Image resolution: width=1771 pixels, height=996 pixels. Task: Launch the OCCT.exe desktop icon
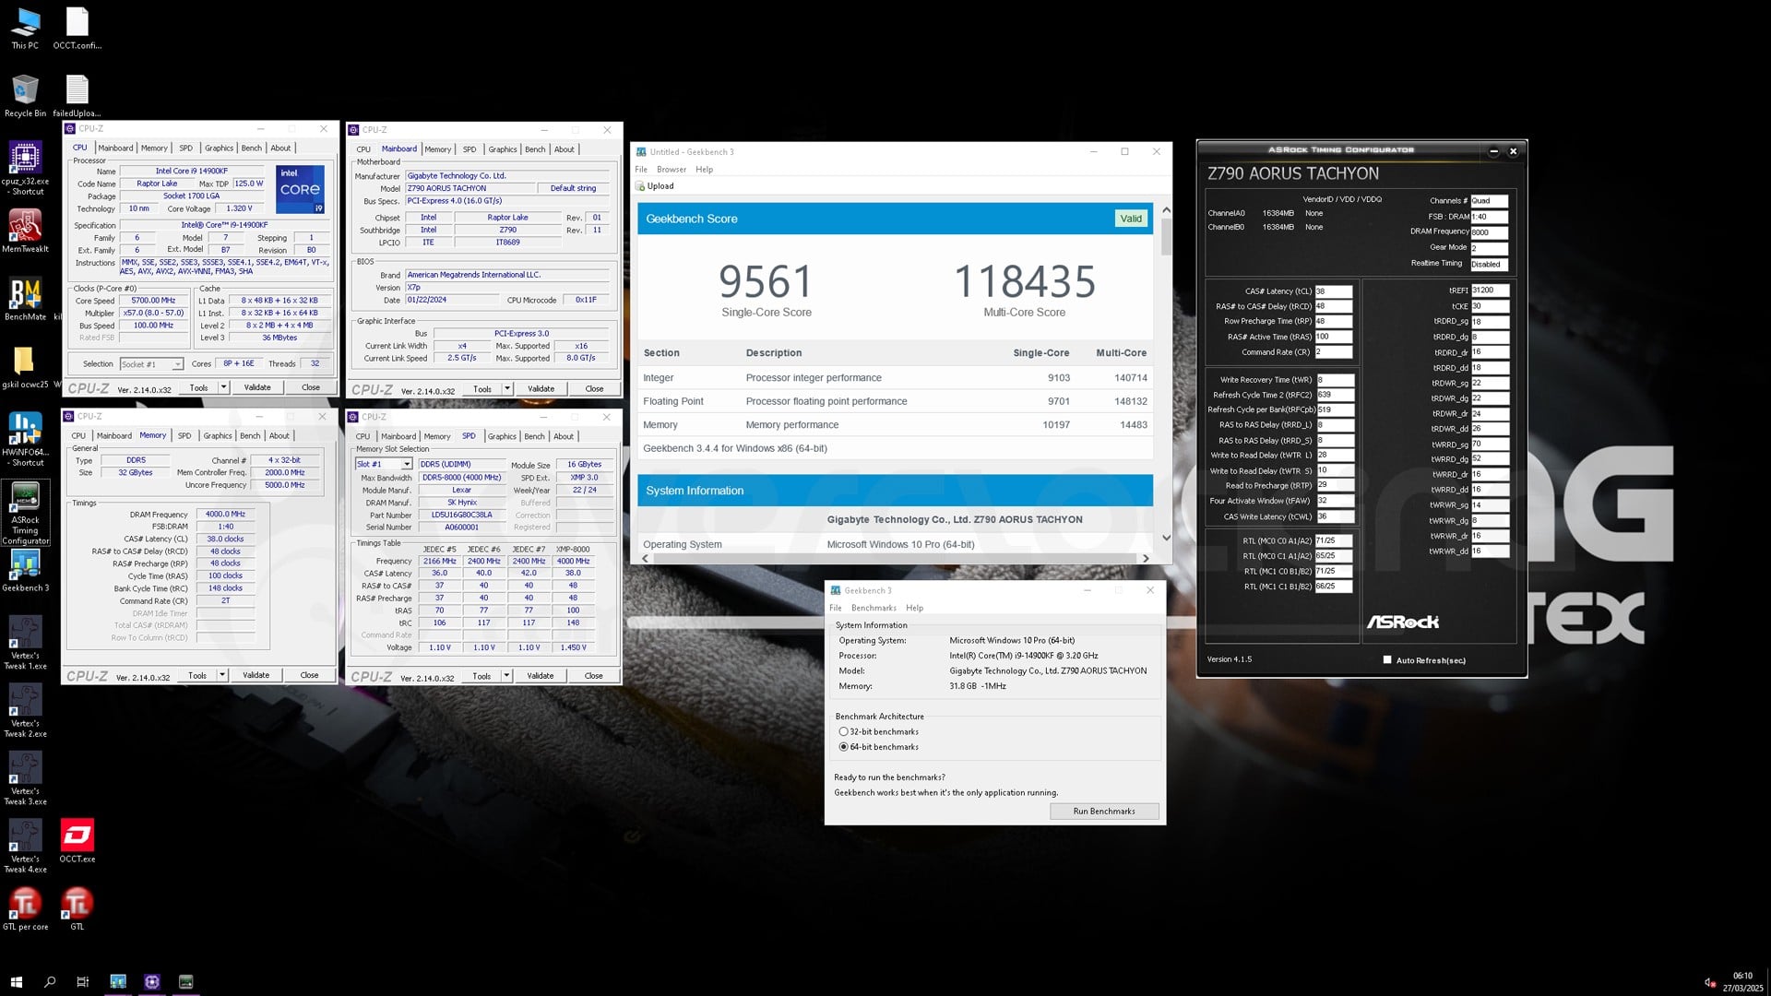pyautogui.click(x=77, y=840)
